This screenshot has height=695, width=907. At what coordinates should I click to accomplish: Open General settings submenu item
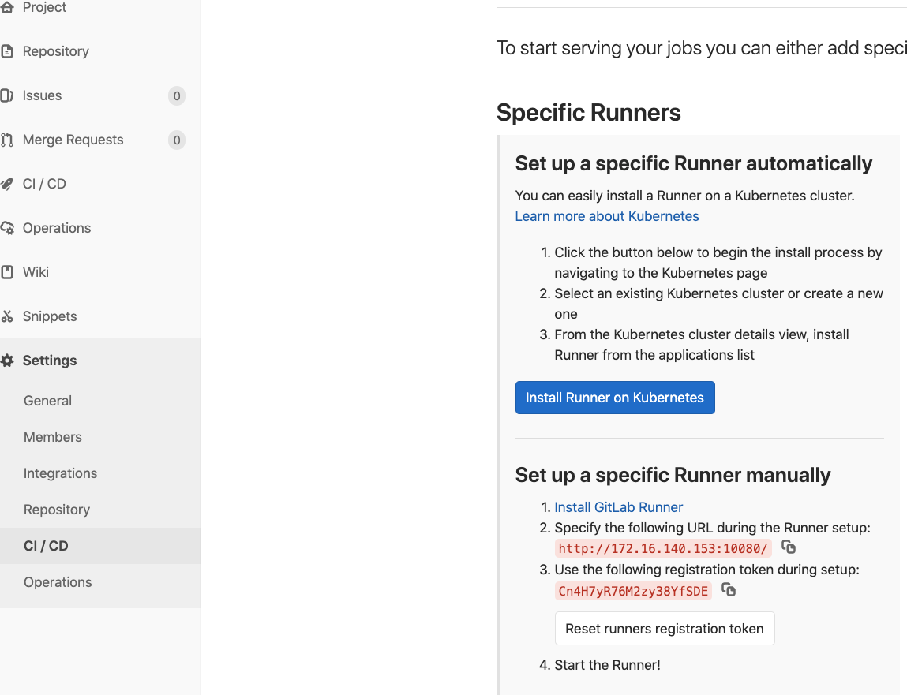47,401
